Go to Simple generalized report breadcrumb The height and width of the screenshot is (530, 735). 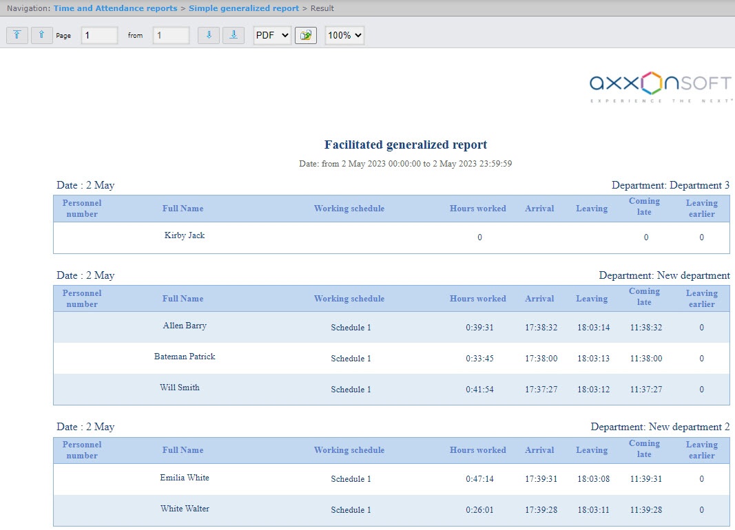(x=244, y=8)
